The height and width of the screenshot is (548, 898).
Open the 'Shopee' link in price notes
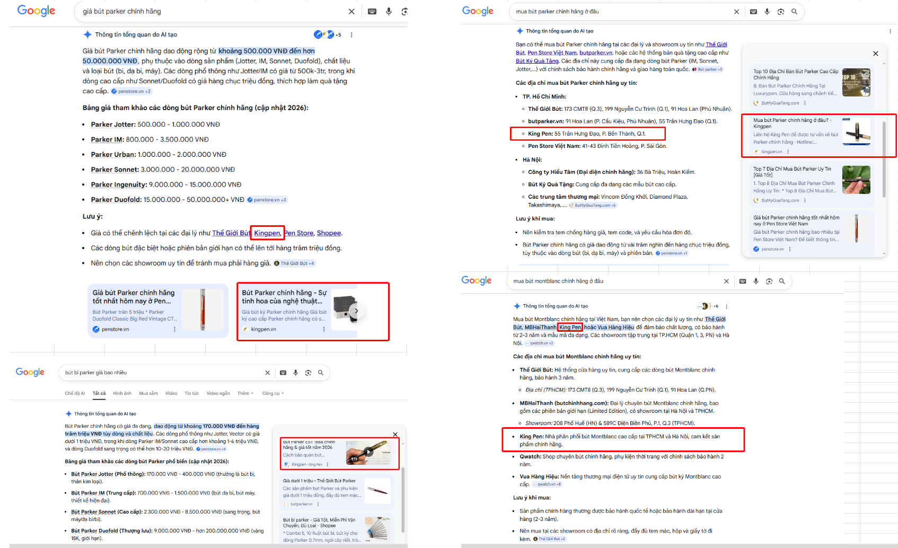329,233
